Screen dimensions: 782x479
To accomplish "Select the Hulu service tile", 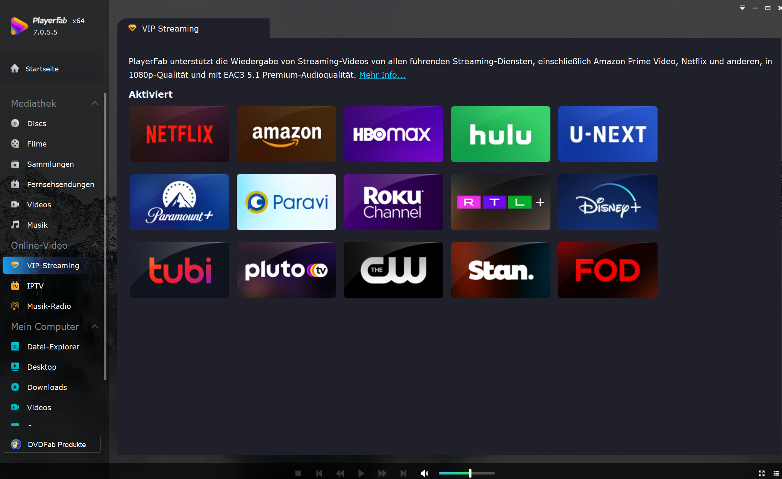I will pos(501,134).
